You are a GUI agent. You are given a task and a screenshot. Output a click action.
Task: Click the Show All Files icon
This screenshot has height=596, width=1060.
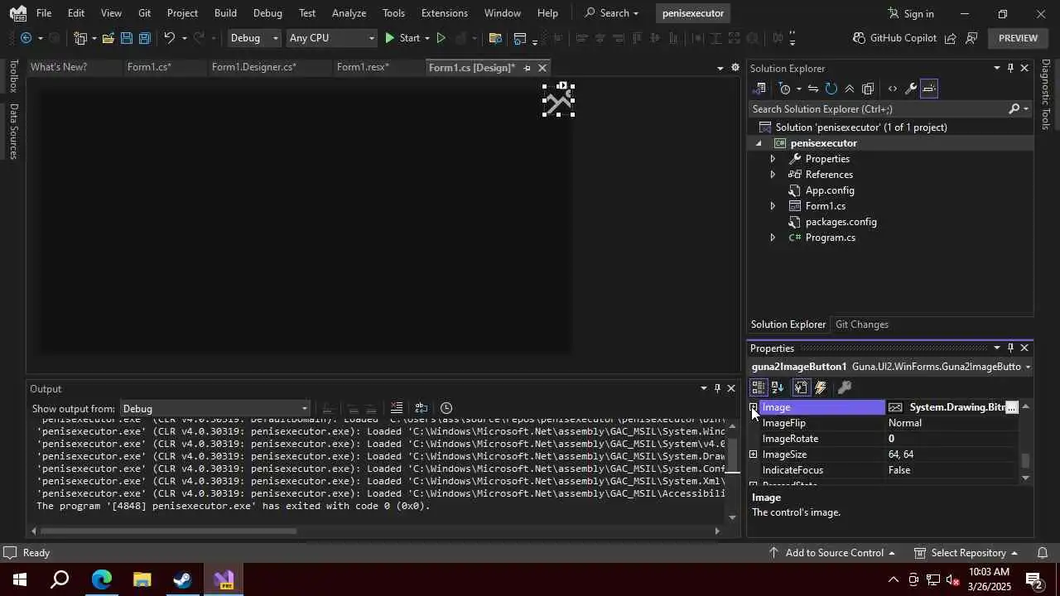[868, 89]
